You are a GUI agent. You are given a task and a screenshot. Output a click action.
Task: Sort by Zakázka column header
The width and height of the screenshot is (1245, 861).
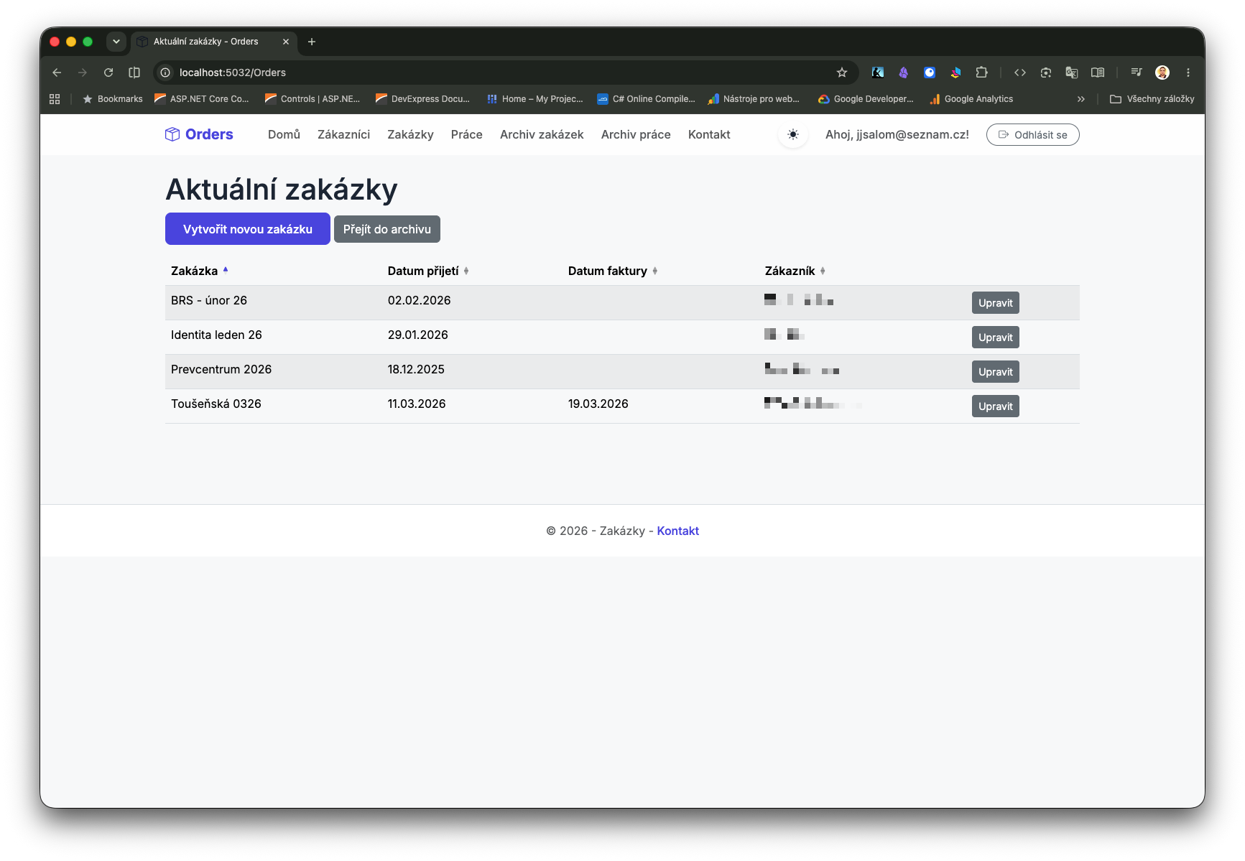(199, 271)
